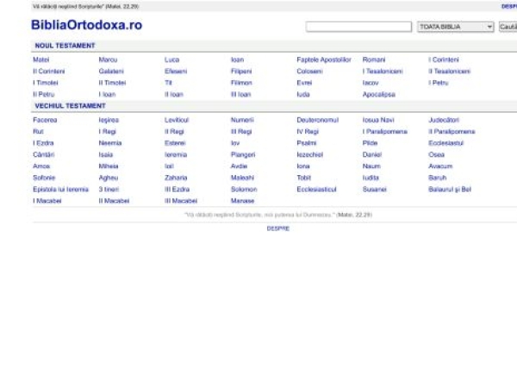Focus the Bible search text field
The width and height of the screenshot is (517, 388).
click(358, 27)
